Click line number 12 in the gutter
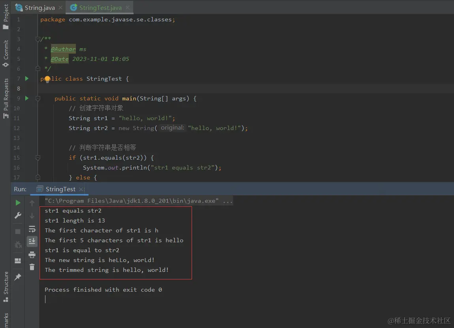This screenshot has width=454, height=328. tap(17, 128)
